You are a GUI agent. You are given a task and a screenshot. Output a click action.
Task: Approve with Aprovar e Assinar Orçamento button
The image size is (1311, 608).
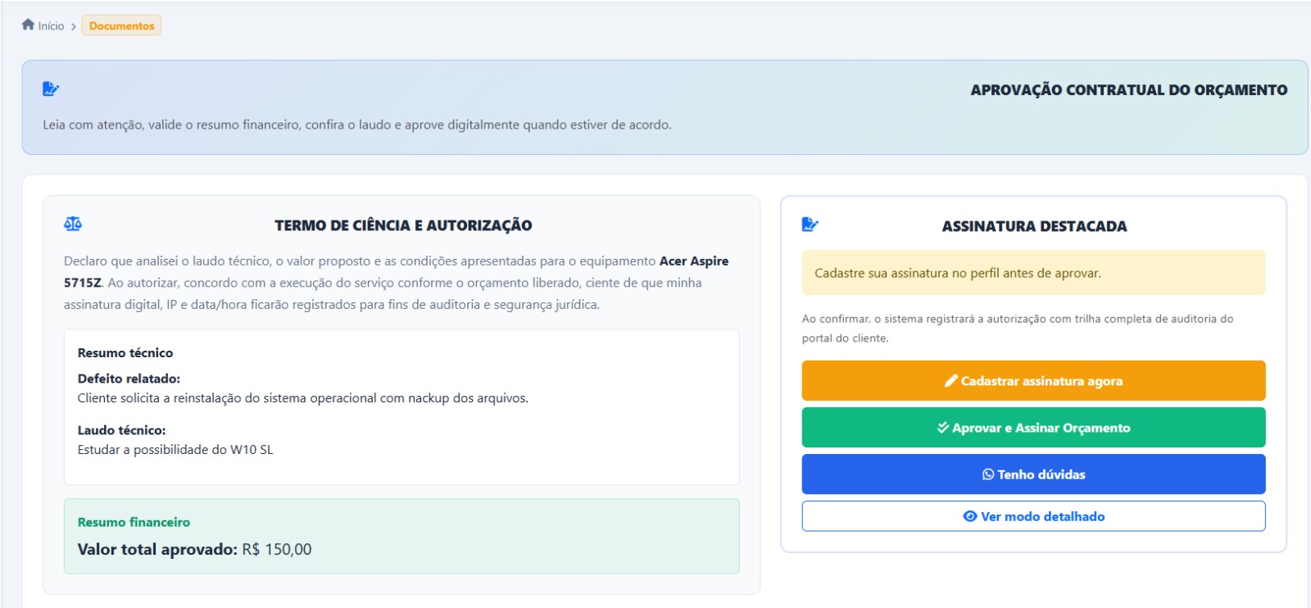tap(1033, 427)
